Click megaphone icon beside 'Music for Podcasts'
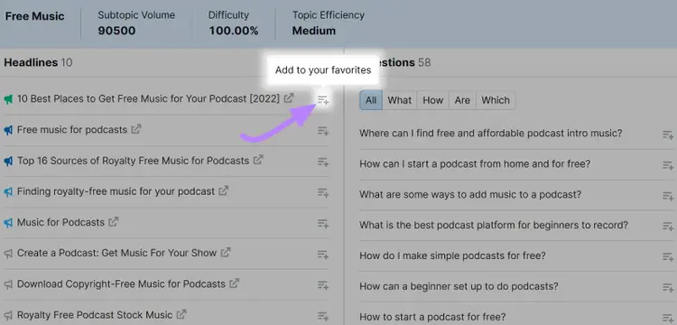The height and width of the screenshot is (325, 677). [x=8, y=223]
